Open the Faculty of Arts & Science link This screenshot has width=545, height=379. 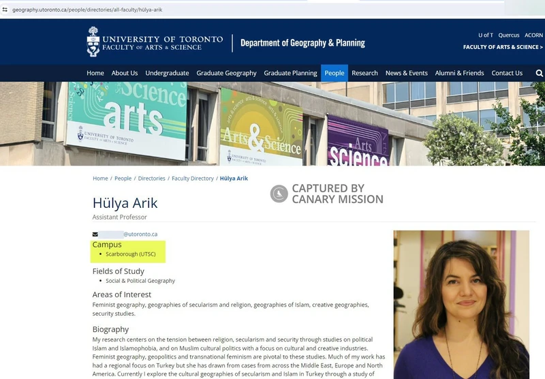(503, 47)
